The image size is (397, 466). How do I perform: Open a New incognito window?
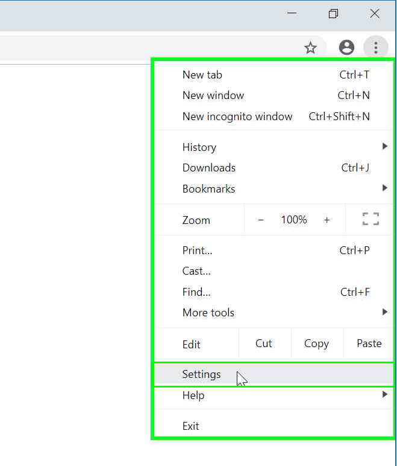click(x=274, y=116)
